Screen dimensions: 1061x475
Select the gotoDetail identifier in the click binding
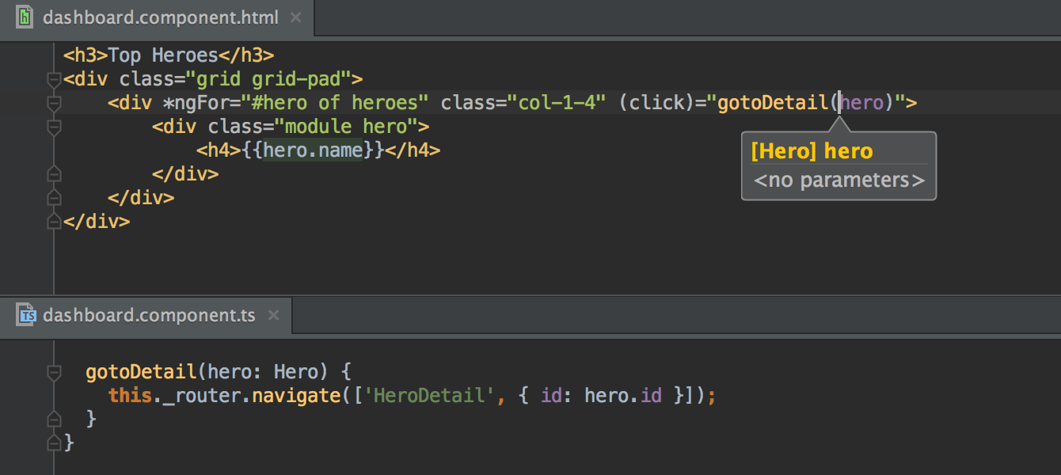772,102
